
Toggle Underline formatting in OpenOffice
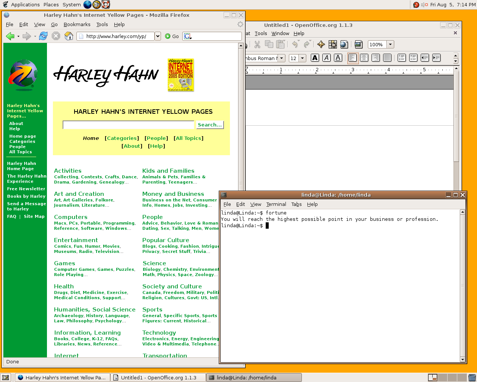338,58
